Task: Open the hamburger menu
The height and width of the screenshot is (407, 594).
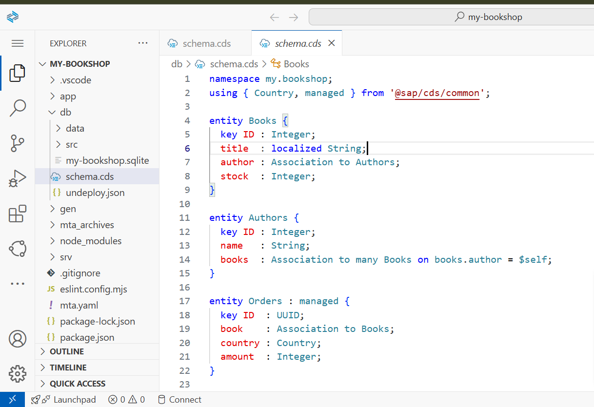Action: pyautogui.click(x=18, y=43)
